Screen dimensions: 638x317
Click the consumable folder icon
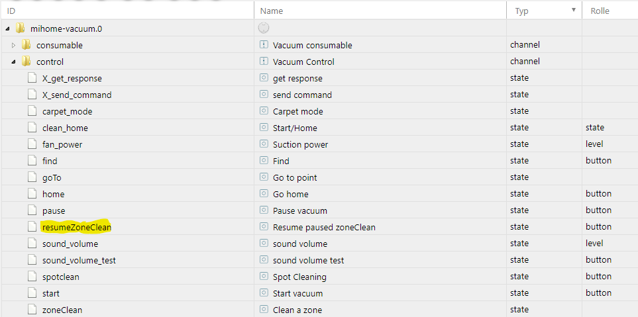click(26, 45)
